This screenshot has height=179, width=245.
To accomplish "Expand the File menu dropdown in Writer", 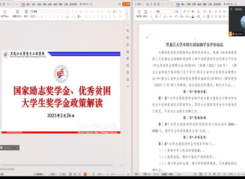I will coord(140,4).
